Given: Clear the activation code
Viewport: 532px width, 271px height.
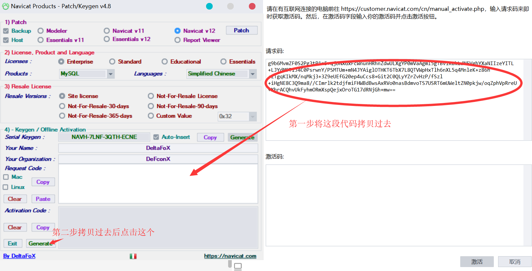Looking at the screenshot, I should pyautogui.click(x=15, y=228).
